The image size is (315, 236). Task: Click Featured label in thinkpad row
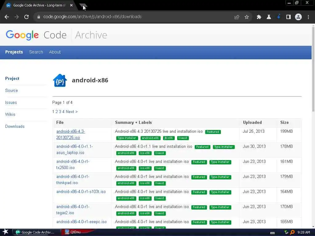pos(199,177)
